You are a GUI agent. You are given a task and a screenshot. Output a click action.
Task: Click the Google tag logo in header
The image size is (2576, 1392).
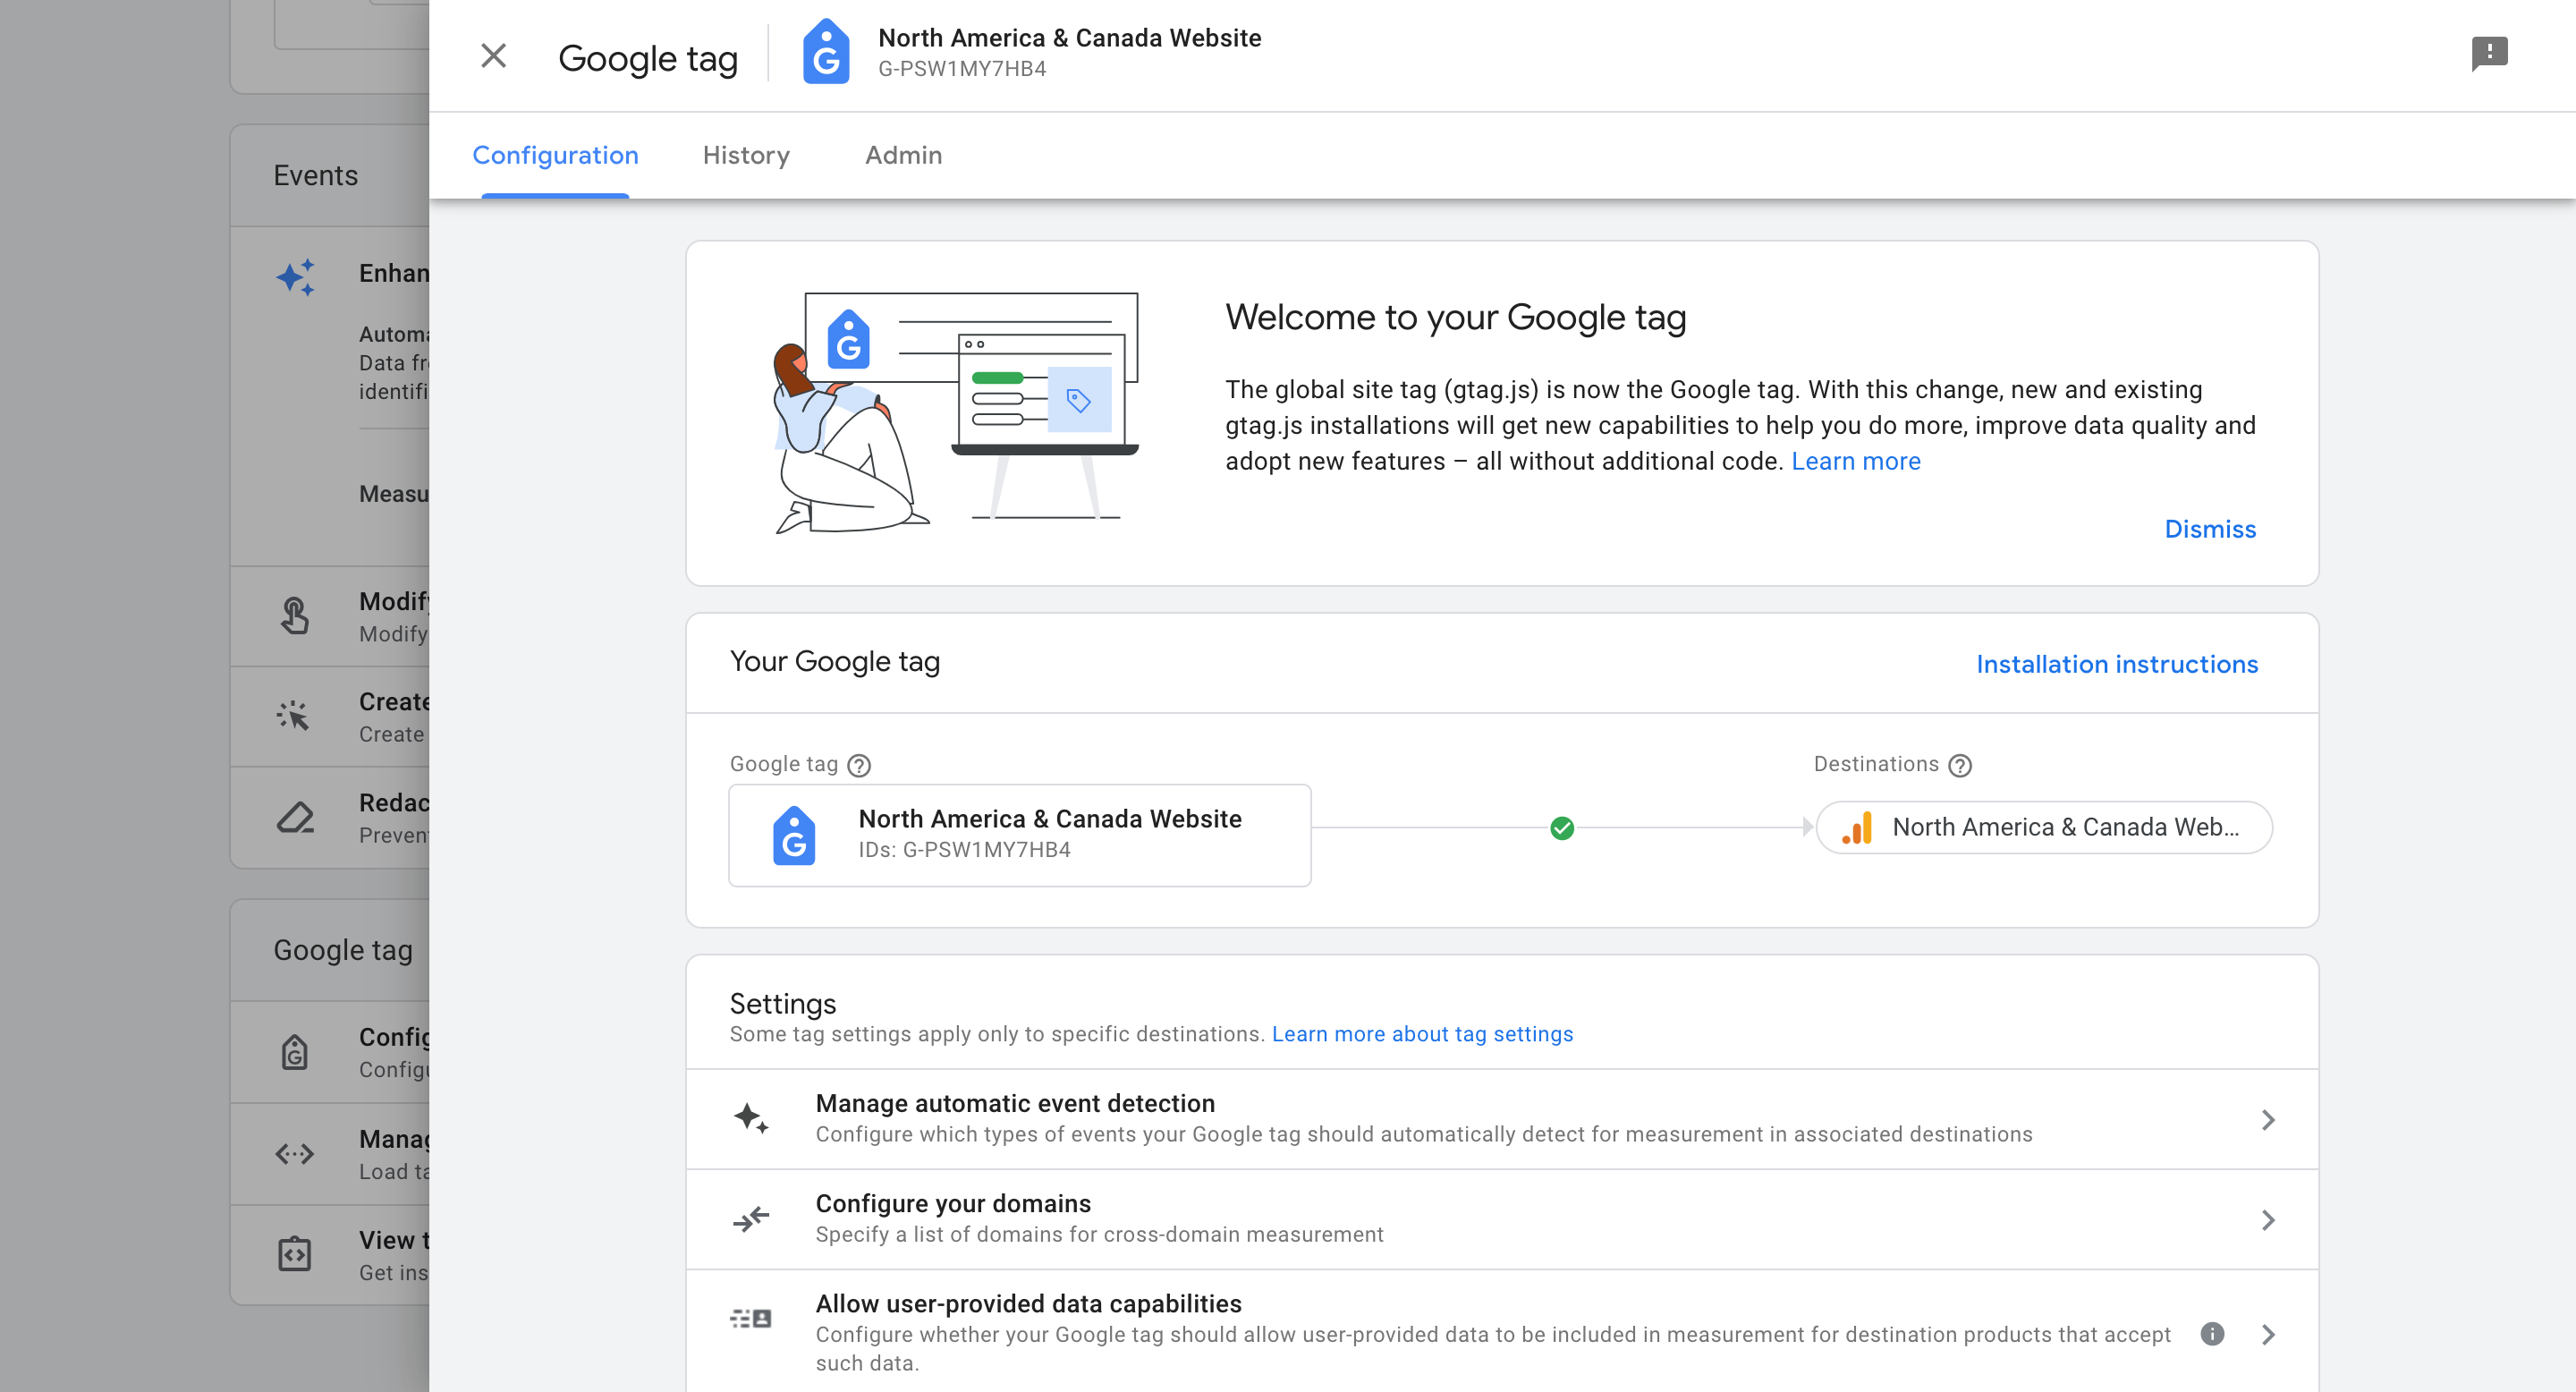(826, 53)
